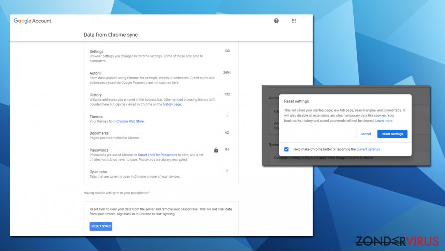
Task: Click 'Having trouble with sync or your passphrase?' text
Action: point(116,193)
